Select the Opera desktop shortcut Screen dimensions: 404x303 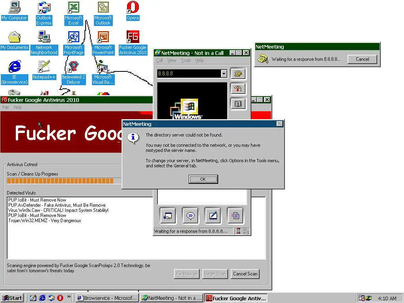click(133, 11)
